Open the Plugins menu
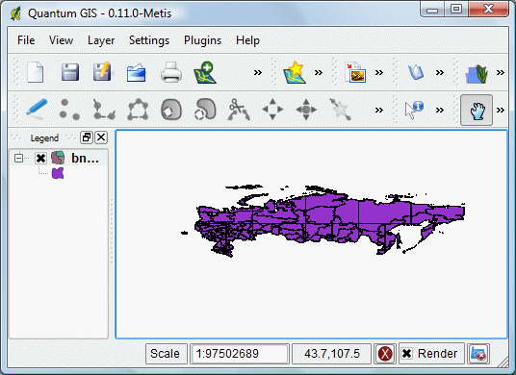Screen dimensions: 516x375 point(202,40)
